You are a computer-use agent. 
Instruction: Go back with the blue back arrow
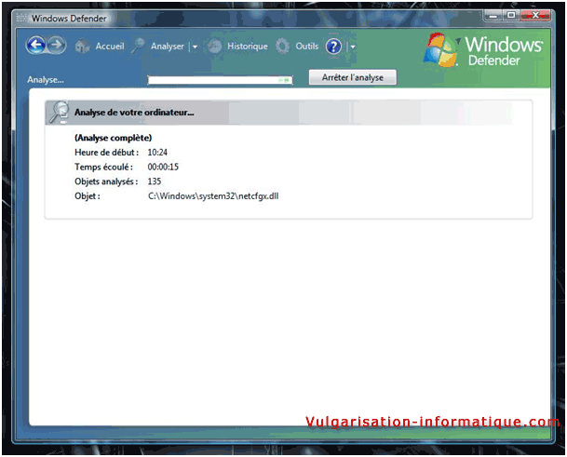pos(35,46)
